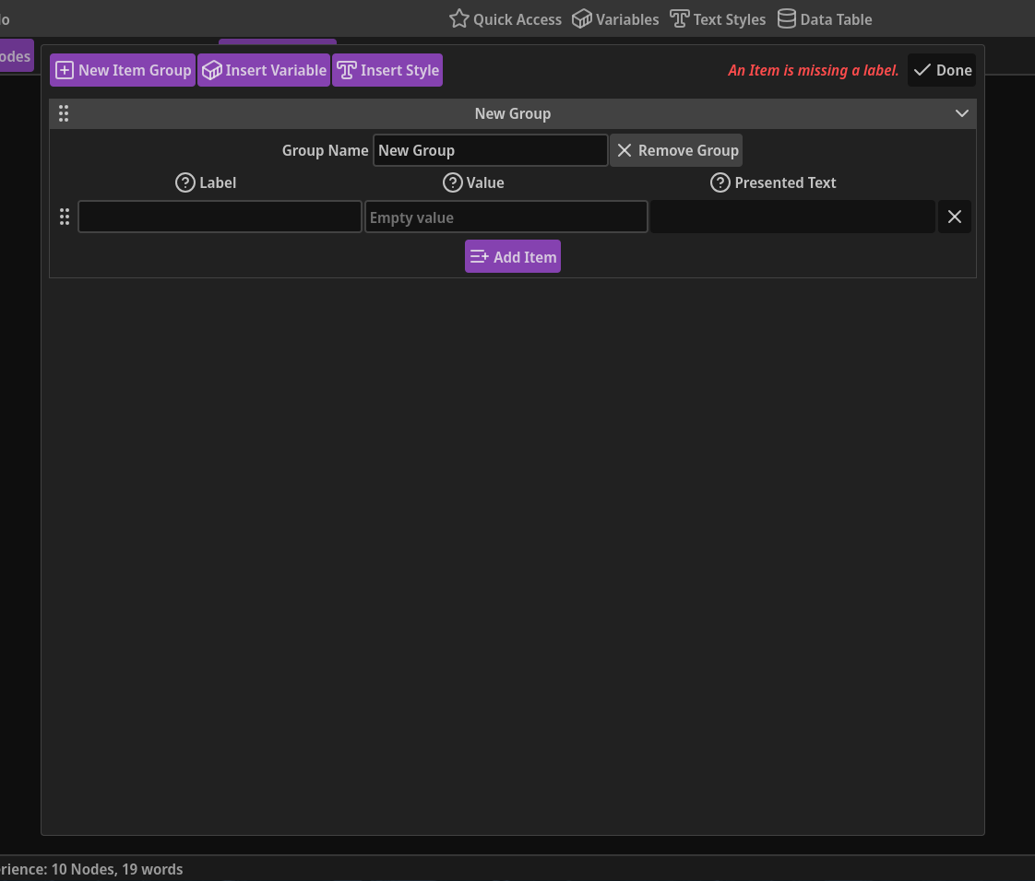Click the Add Item button

tap(512, 256)
